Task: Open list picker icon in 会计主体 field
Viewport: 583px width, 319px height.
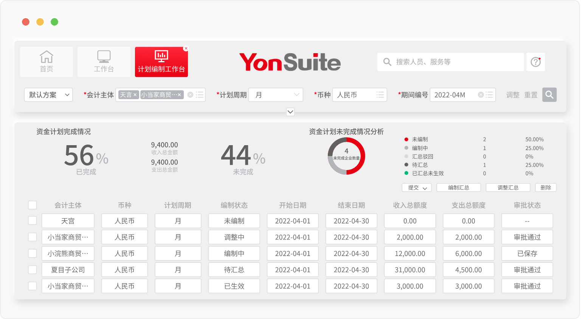Action: click(x=200, y=95)
